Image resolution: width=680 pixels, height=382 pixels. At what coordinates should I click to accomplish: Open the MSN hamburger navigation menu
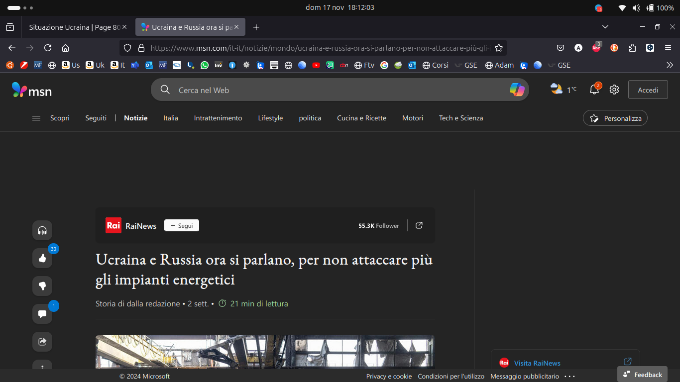(x=36, y=118)
